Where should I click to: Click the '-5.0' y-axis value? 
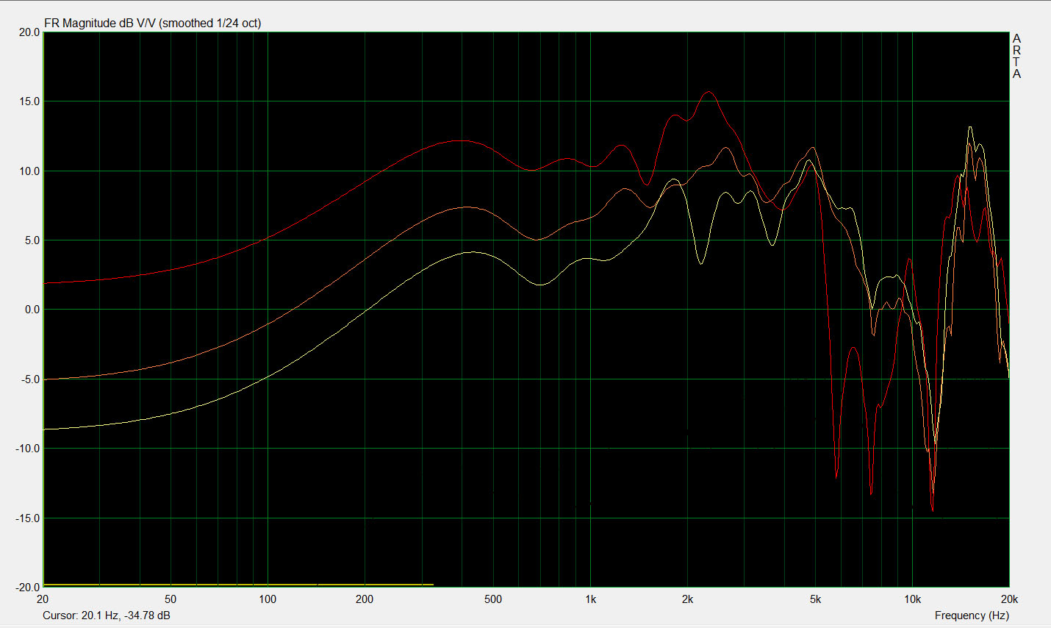31,379
